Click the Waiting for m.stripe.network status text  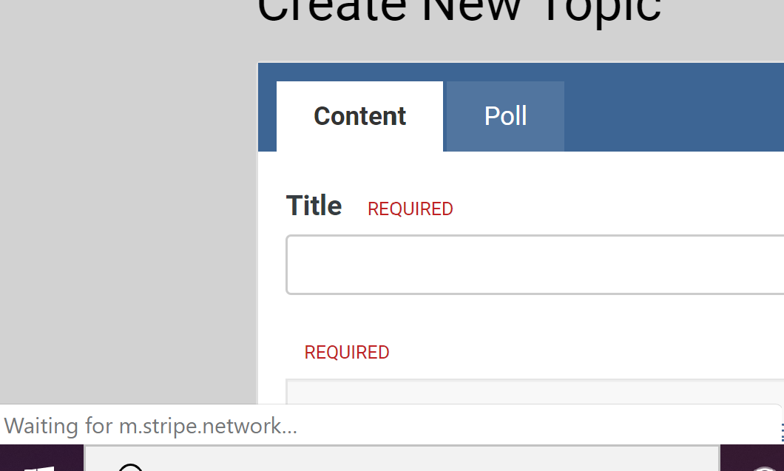click(151, 426)
